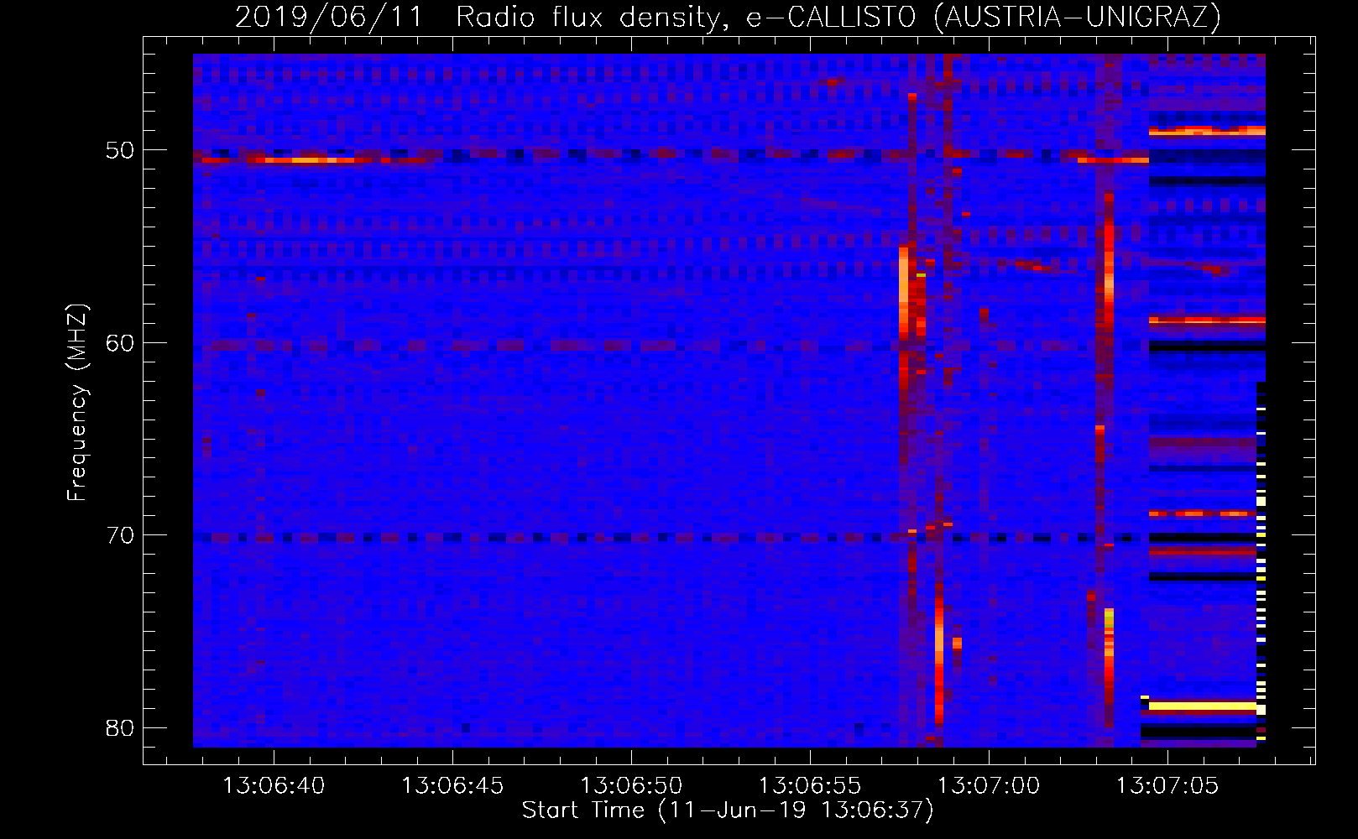Screen dimensions: 1358x839
Task: Click the '13:06:50' time tick label
Action: pyautogui.click(x=631, y=786)
